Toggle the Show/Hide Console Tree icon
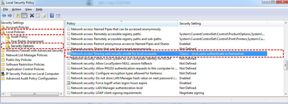The width and height of the screenshot is (288, 104). (x=24, y=16)
